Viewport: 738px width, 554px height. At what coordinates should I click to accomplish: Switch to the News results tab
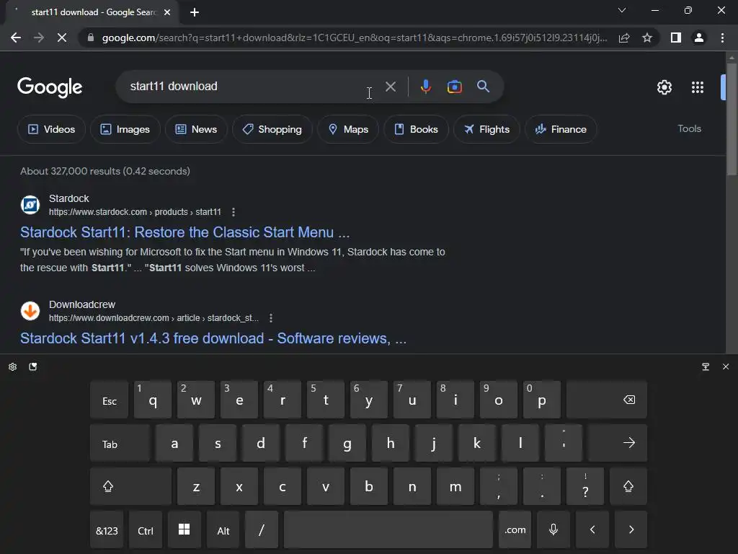(196, 129)
